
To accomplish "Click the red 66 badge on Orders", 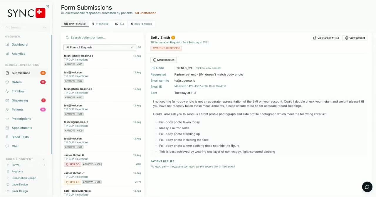I will (43, 82).
